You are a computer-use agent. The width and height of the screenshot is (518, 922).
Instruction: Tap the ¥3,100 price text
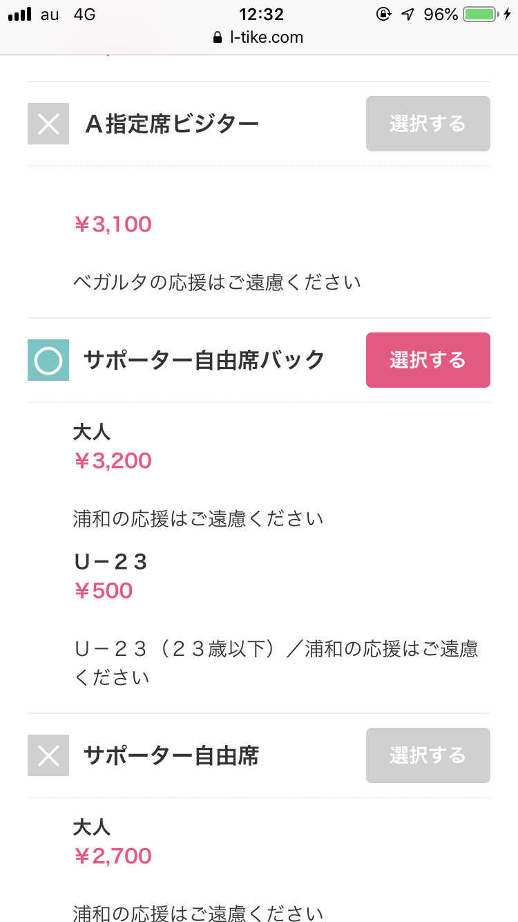tap(113, 225)
